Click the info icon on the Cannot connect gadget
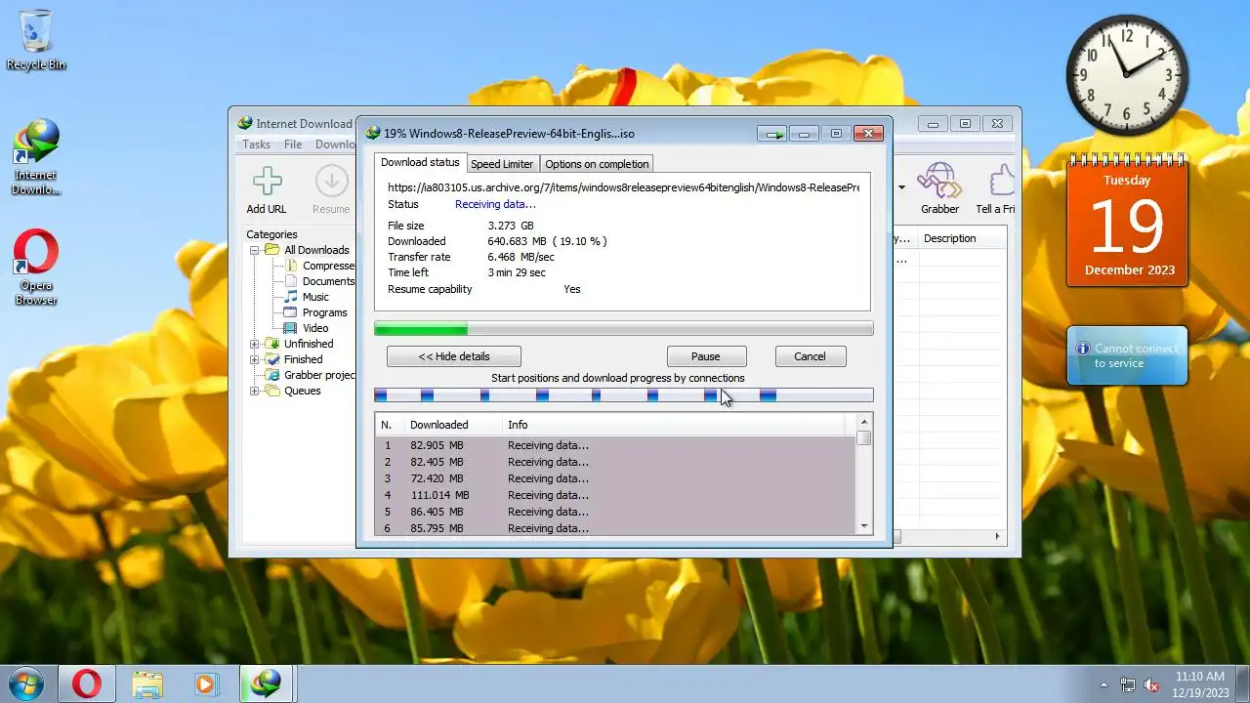This screenshot has height=703, width=1250. tap(1082, 349)
